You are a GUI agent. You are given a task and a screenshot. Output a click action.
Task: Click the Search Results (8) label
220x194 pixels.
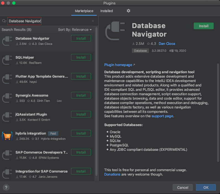point(16,30)
